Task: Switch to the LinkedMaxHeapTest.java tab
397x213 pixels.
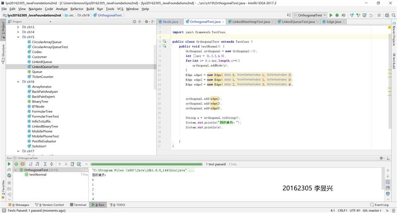Action: coord(251,22)
